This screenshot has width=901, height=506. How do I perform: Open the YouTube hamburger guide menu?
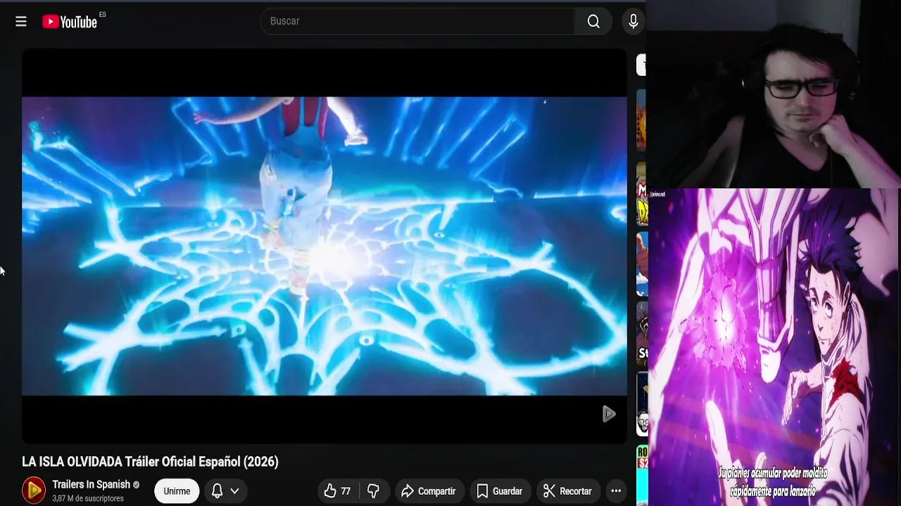[x=21, y=22]
